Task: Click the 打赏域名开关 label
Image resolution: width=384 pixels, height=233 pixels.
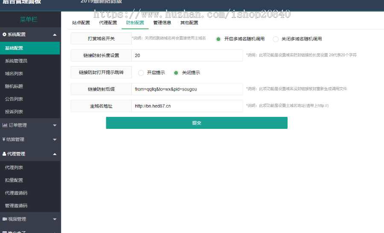Action: [x=101, y=39]
